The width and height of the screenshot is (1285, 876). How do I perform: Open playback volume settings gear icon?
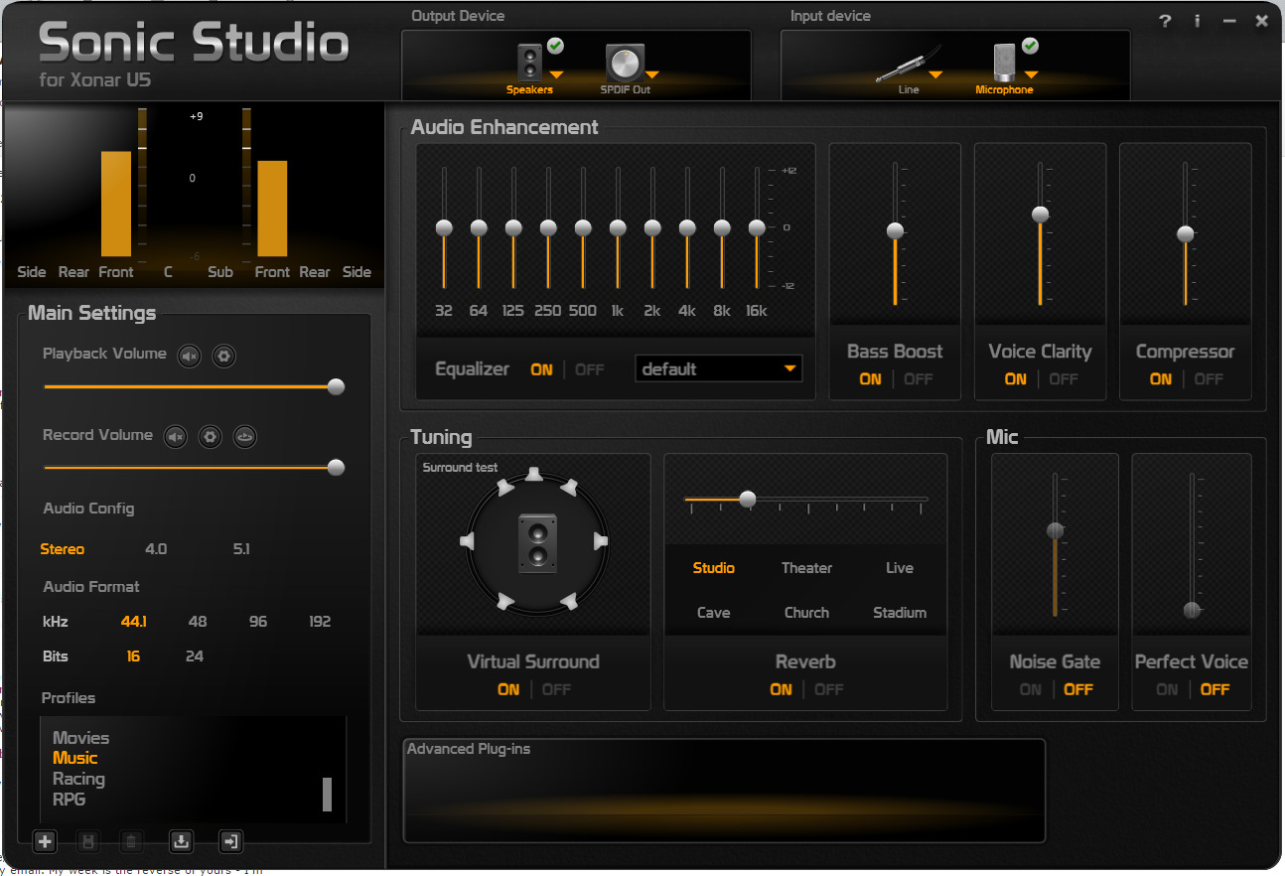click(x=223, y=356)
